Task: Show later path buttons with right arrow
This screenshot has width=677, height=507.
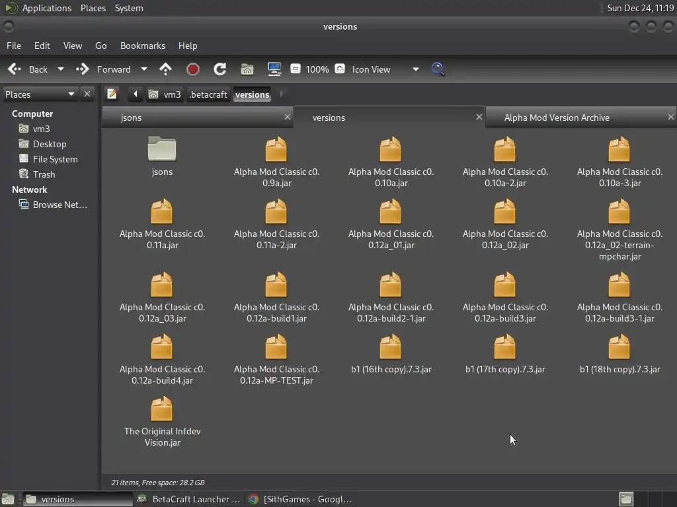Action: click(x=282, y=94)
